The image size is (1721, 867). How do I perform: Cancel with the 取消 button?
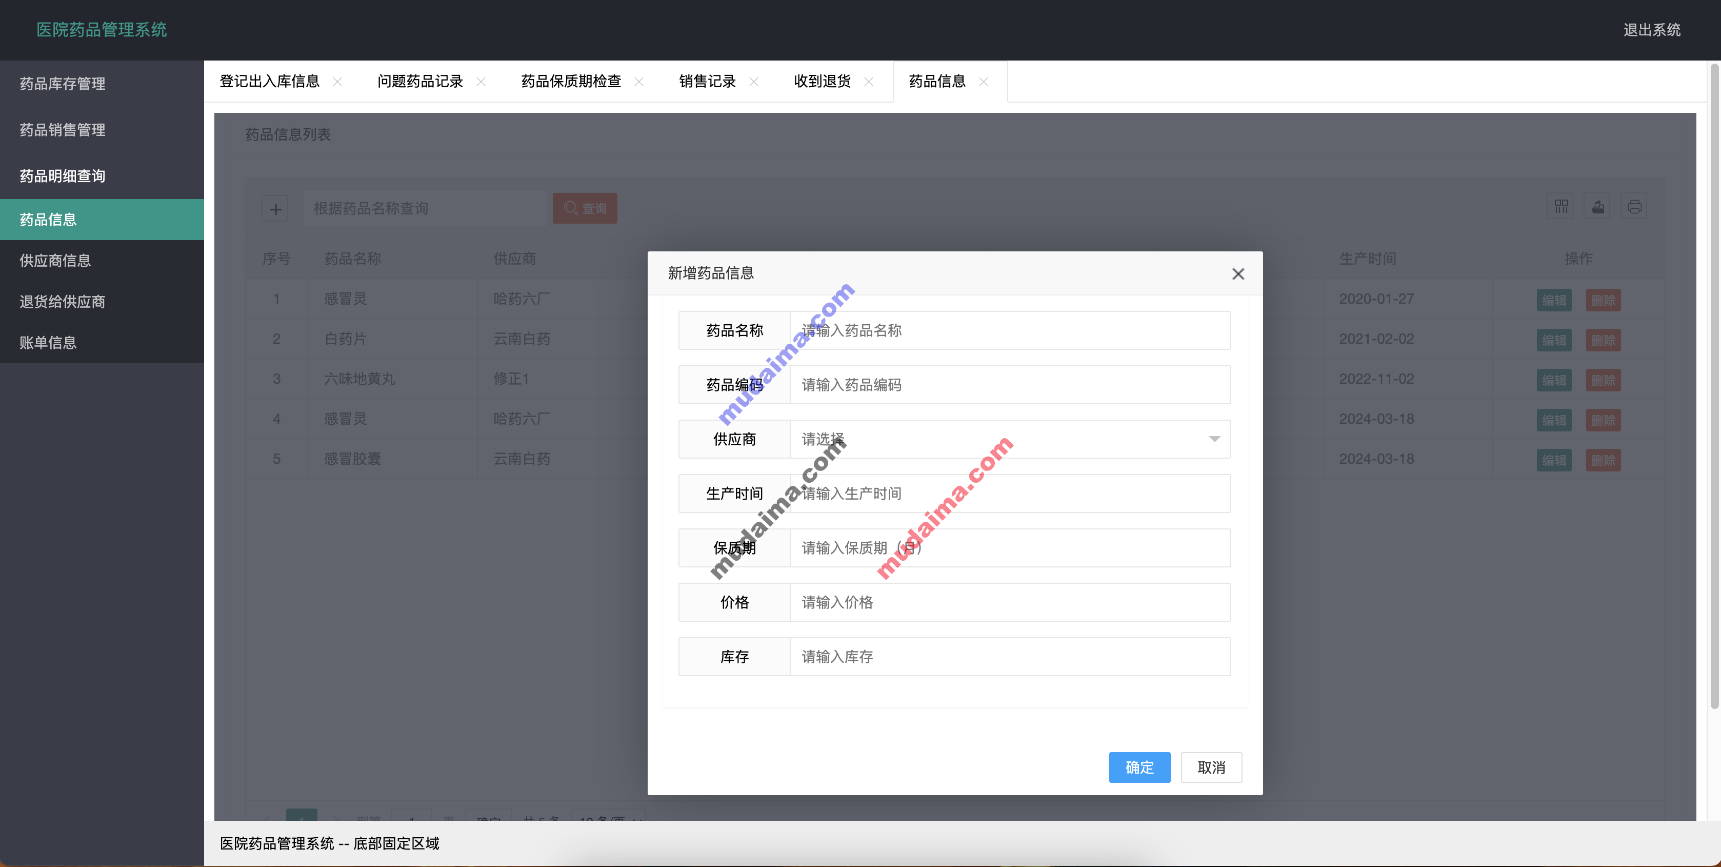pos(1211,767)
